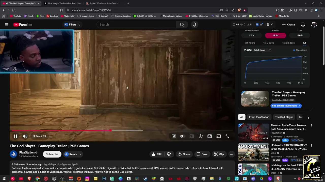Show more chips with right chevron
This screenshot has width=325, height=182.
coord(308,118)
